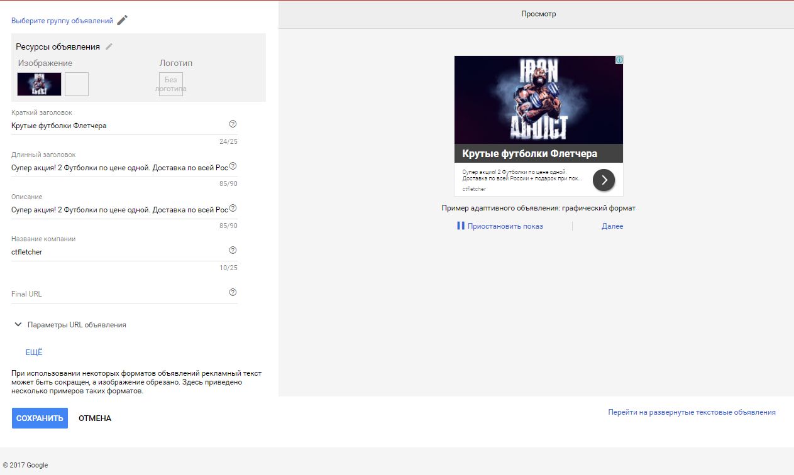This screenshot has width=794, height=475.
Task: Click the 'Без логотипа' logo placeholder
Action: tap(171, 84)
